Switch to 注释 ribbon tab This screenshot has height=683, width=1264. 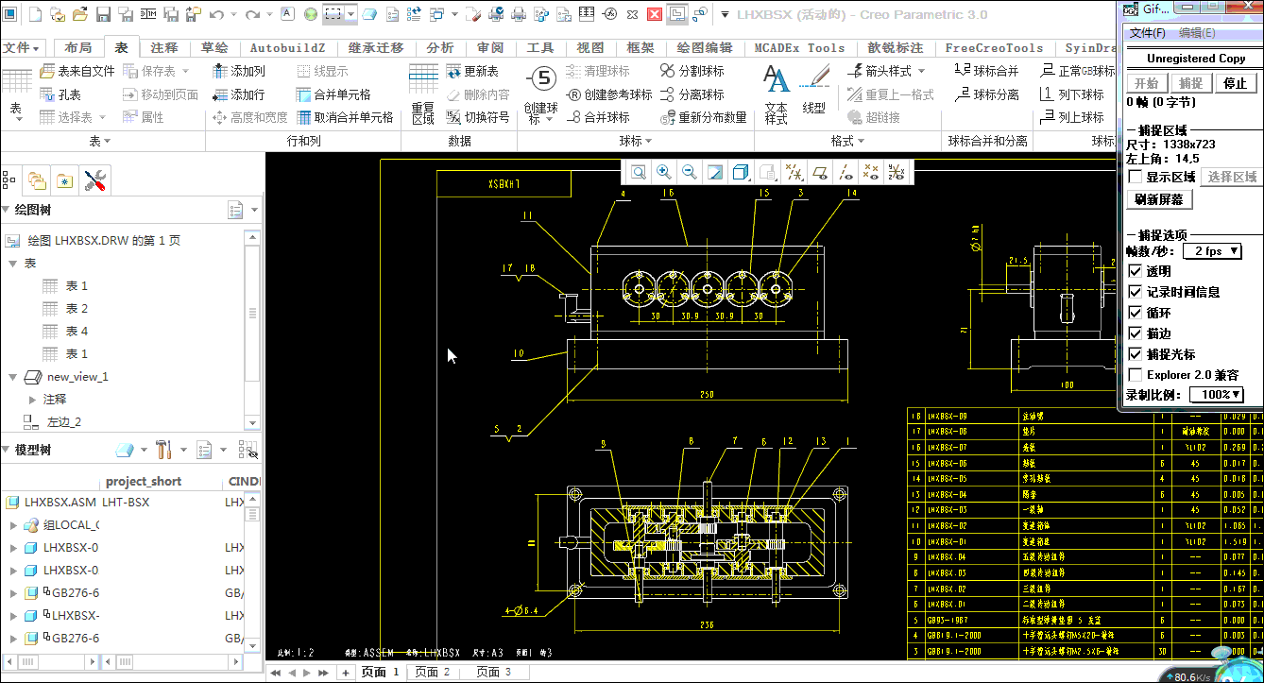coord(164,48)
